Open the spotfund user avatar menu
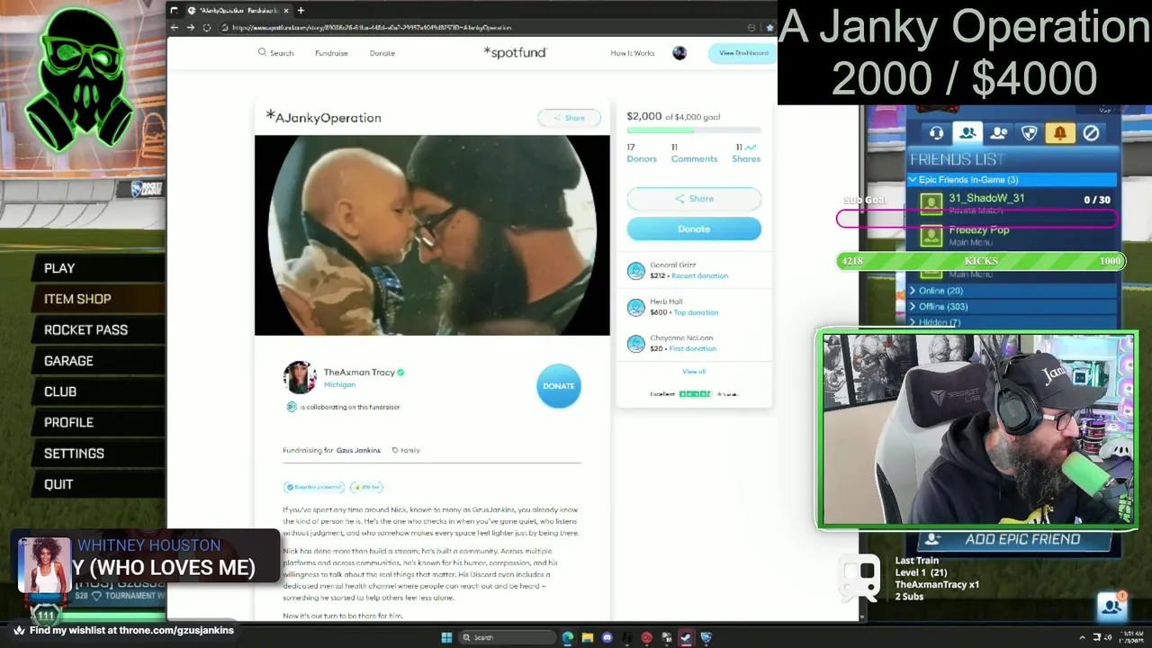The image size is (1152, 648). point(679,53)
